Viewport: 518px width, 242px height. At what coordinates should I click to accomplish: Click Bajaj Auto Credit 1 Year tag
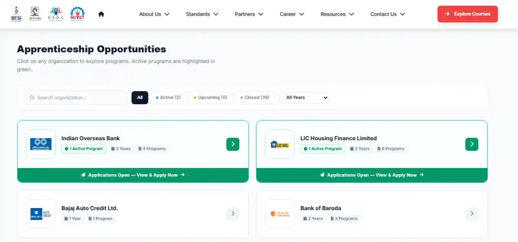(72, 219)
